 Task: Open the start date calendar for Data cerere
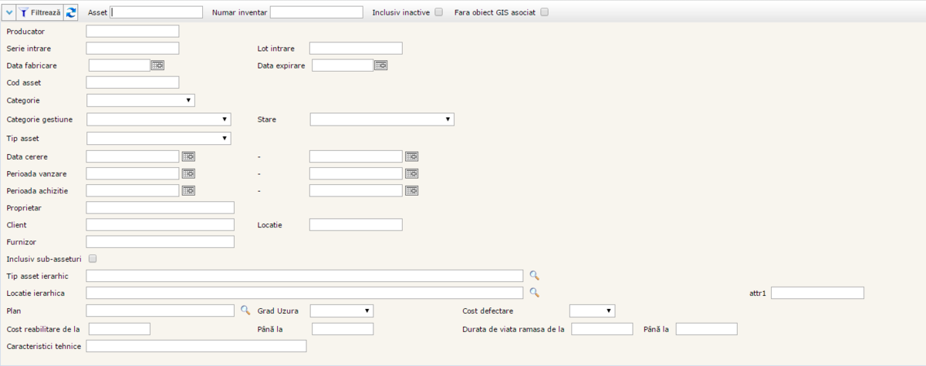point(188,156)
